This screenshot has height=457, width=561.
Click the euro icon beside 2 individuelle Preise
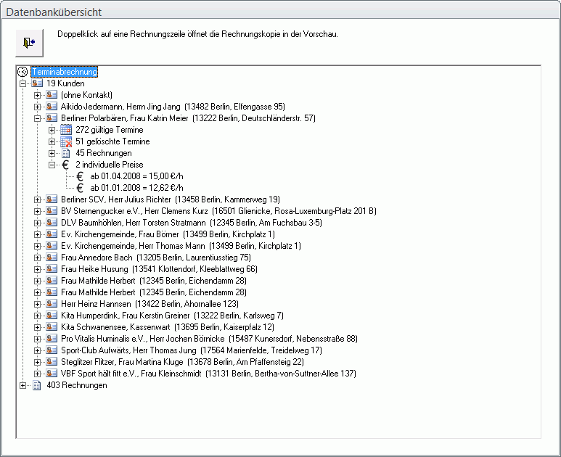click(66, 165)
